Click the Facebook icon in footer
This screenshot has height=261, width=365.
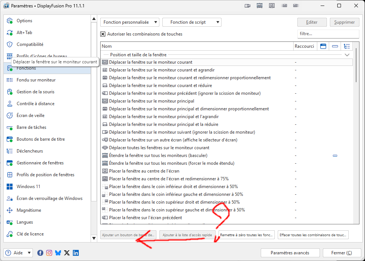[40, 253]
